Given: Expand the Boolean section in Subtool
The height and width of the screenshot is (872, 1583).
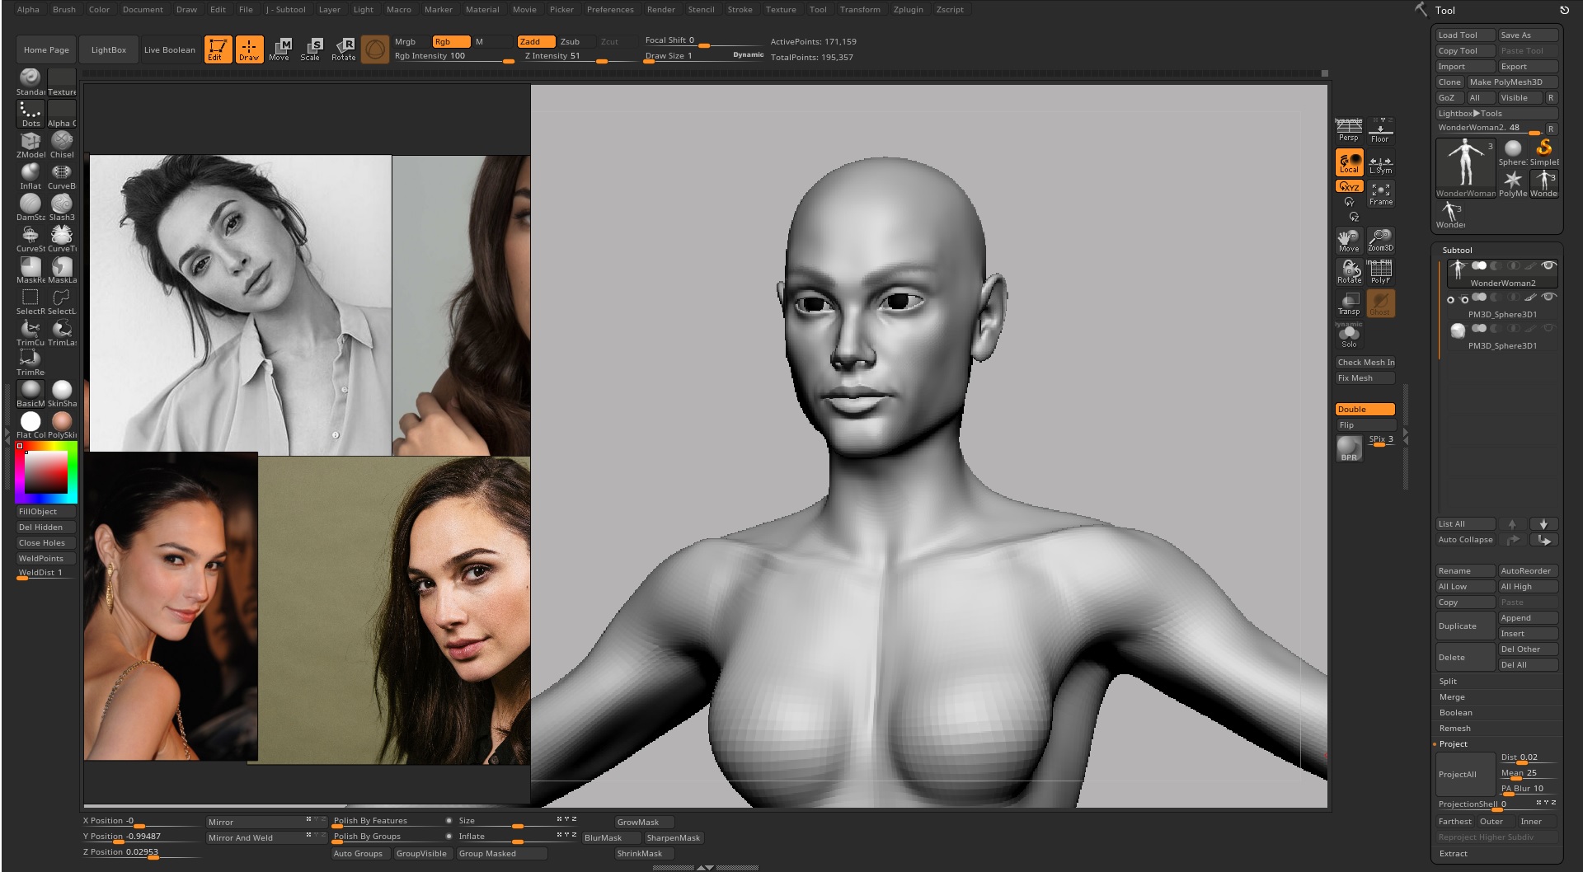Looking at the screenshot, I should [x=1455, y=713].
